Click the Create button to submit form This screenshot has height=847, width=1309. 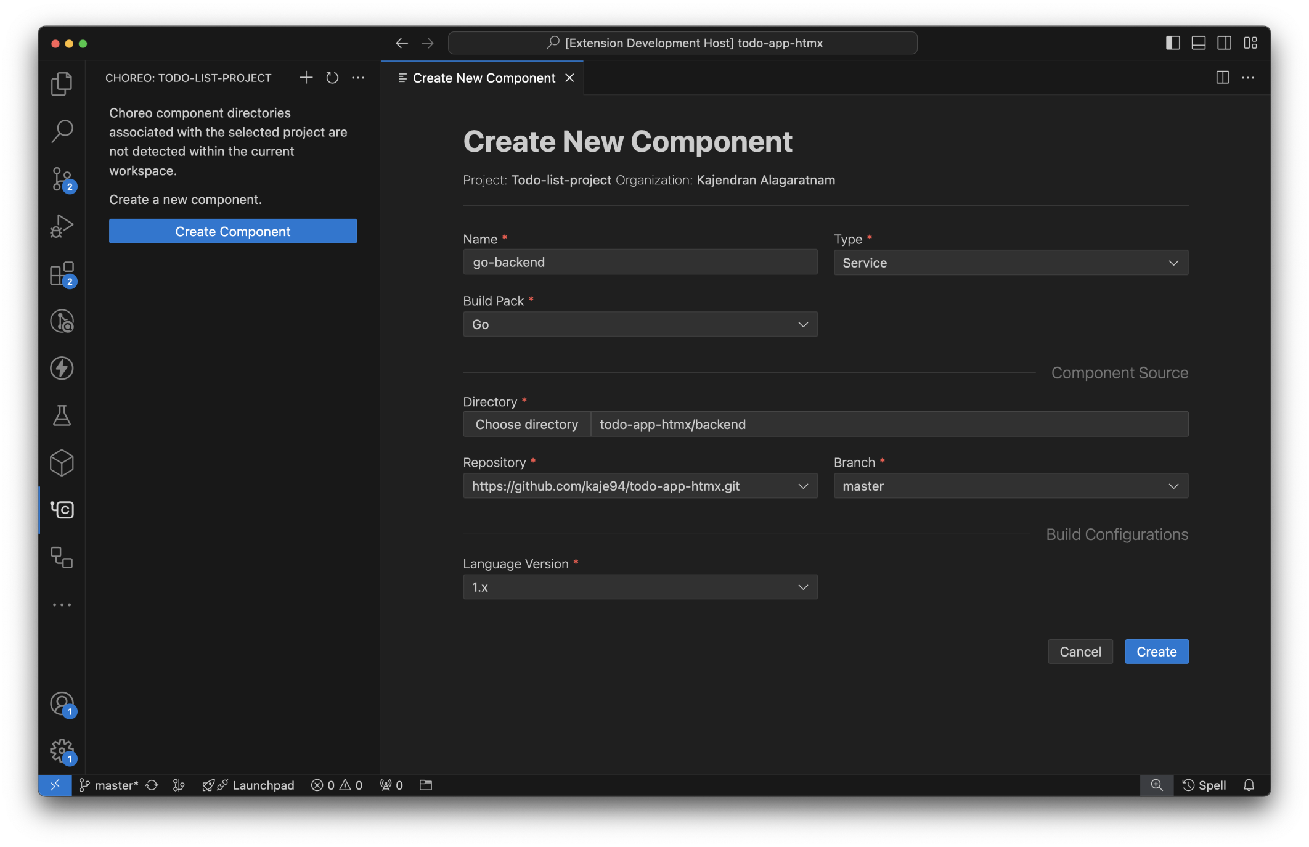1156,652
